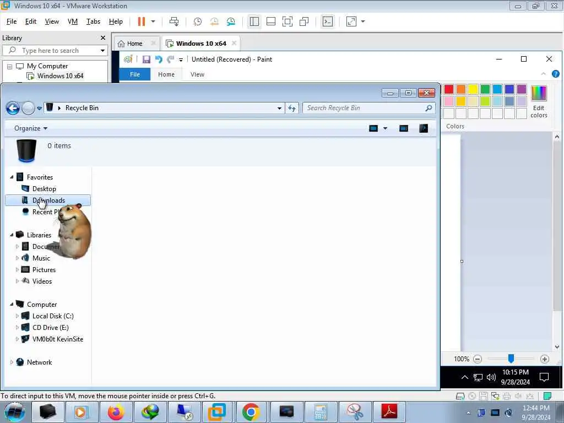
Task: Expand the Music library node
Action: [x=17, y=258]
